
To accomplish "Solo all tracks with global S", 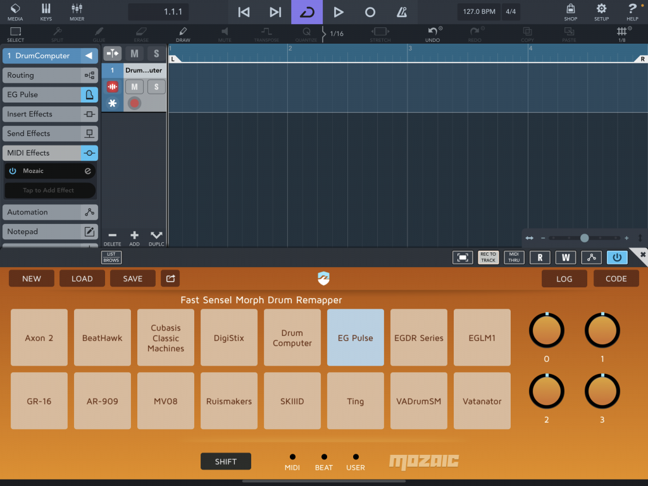I will 156,53.
